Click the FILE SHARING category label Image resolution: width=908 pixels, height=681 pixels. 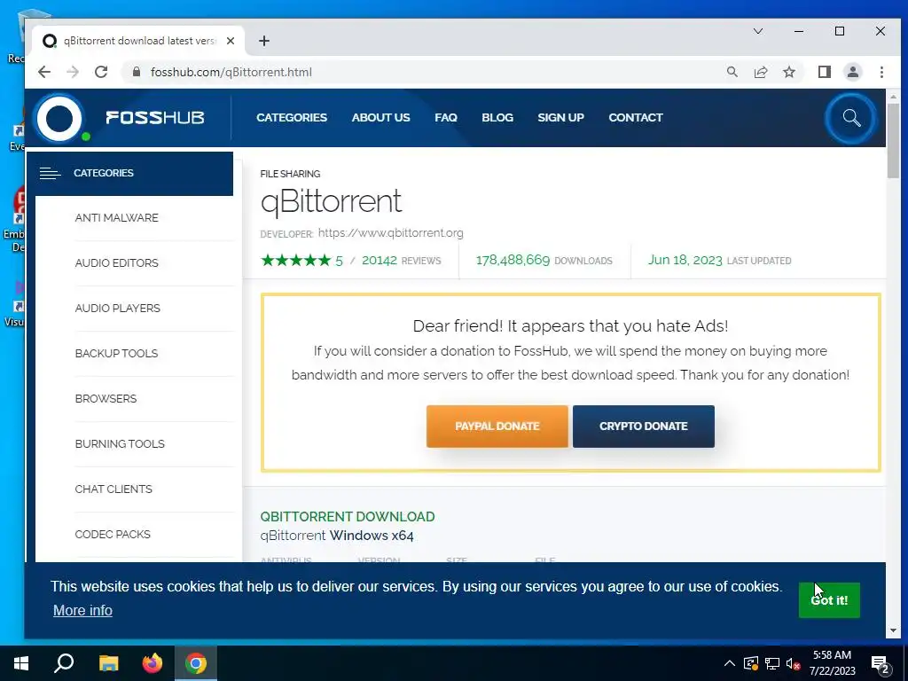(x=290, y=174)
